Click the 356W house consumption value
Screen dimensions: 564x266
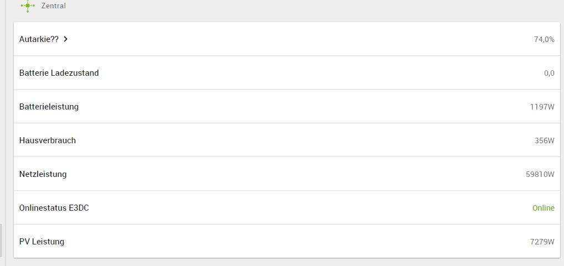[x=544, y=140]
